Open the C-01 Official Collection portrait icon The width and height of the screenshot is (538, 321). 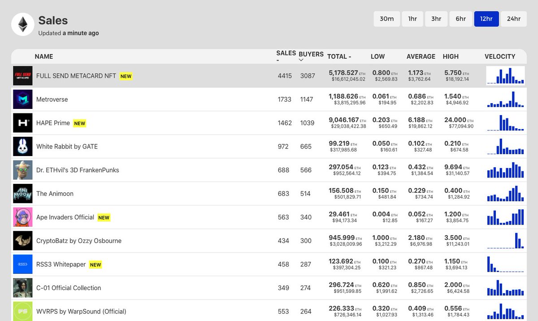pyautogui.click(x=23, y=288)
